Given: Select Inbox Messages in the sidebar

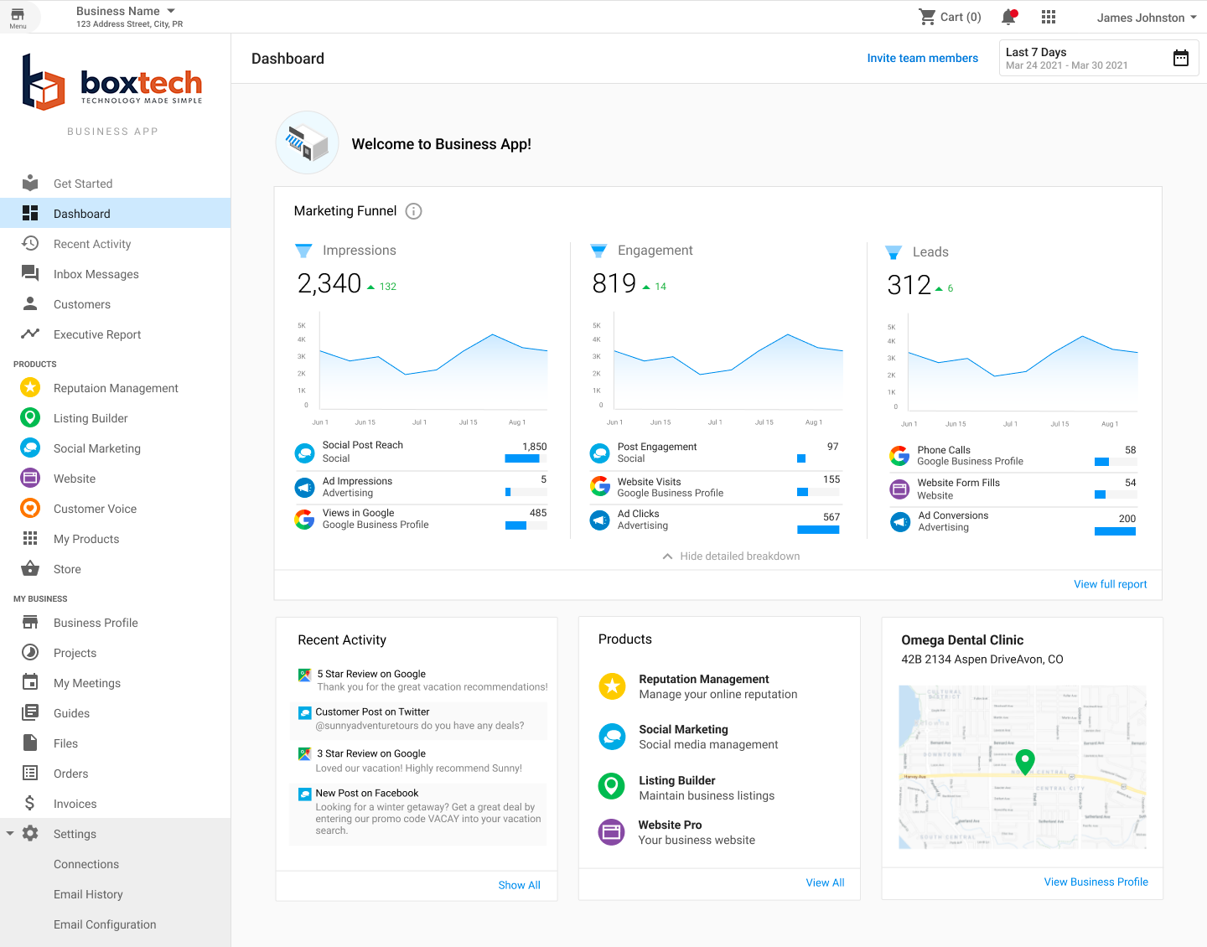Looking at the screenshot, I should tap(96, 274).
